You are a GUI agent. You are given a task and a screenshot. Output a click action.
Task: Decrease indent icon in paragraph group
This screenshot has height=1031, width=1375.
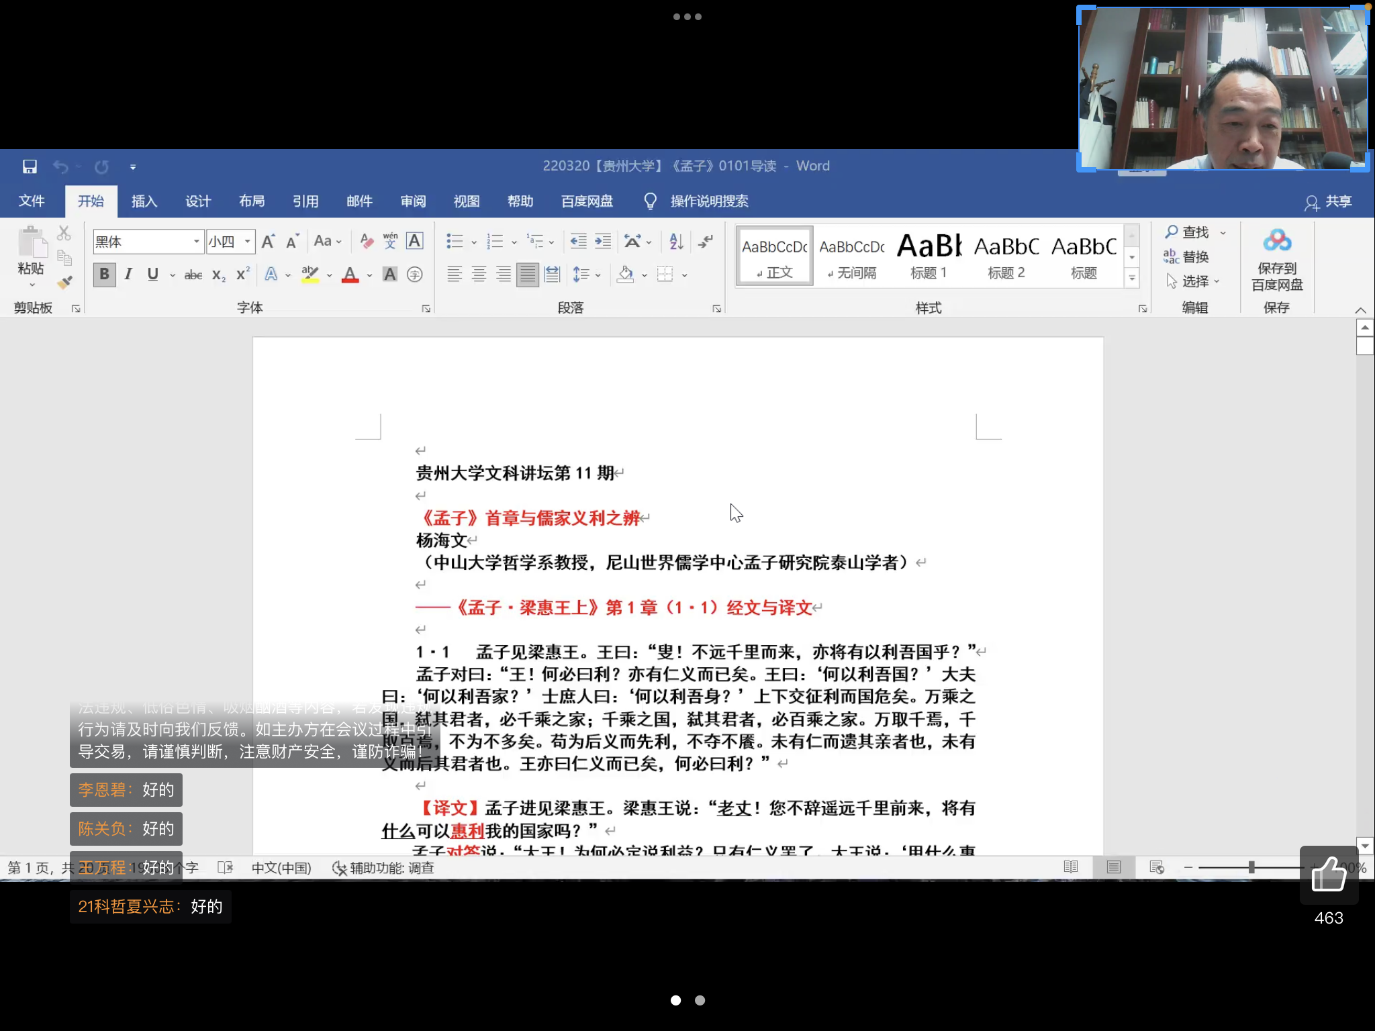(x=578, y=241)
